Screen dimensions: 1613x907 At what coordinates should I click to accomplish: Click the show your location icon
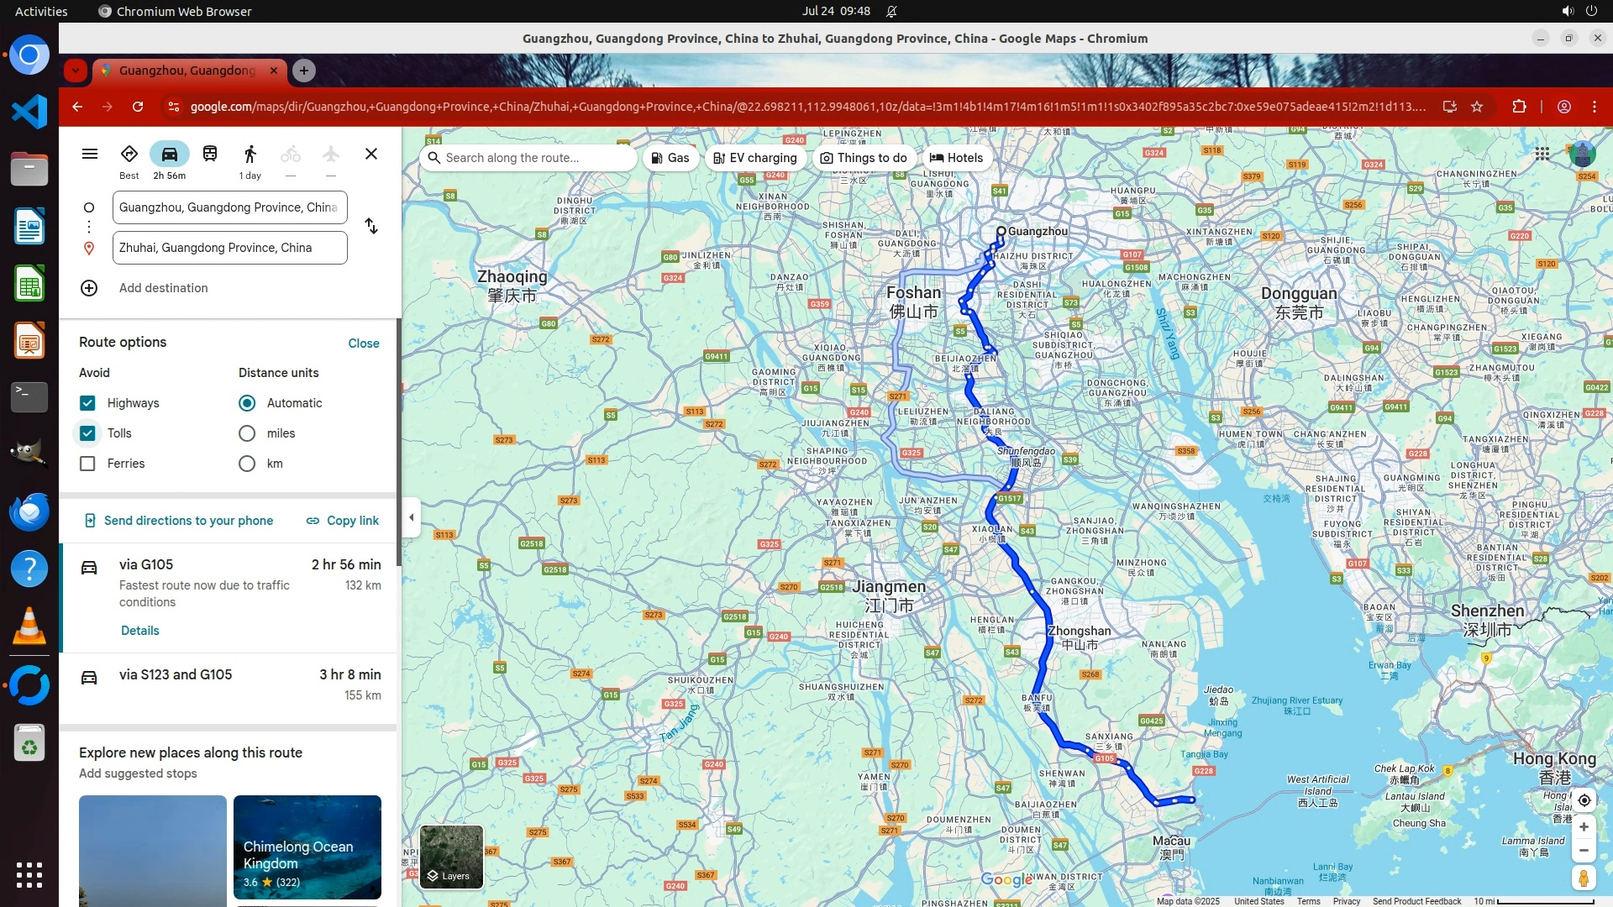1584,800
